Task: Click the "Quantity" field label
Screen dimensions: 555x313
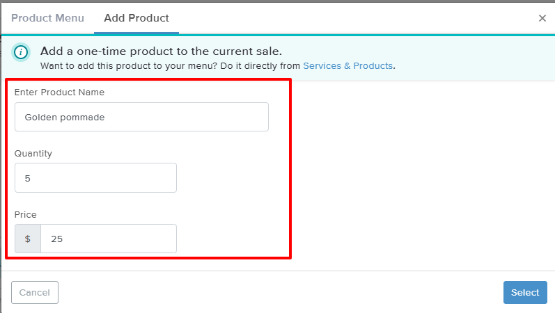Action: (33, 153)
